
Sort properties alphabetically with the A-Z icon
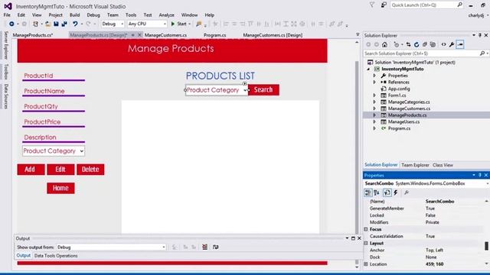click(x=377, y=192)
